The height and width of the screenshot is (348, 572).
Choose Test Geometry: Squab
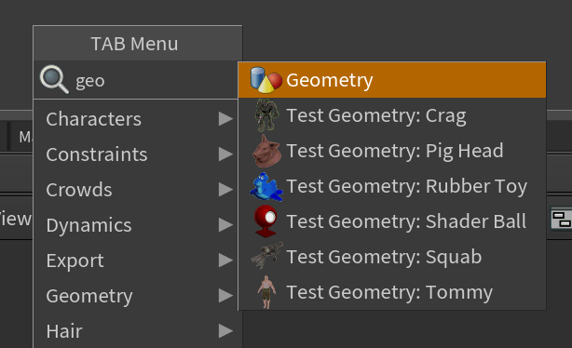tap(392, 257)
